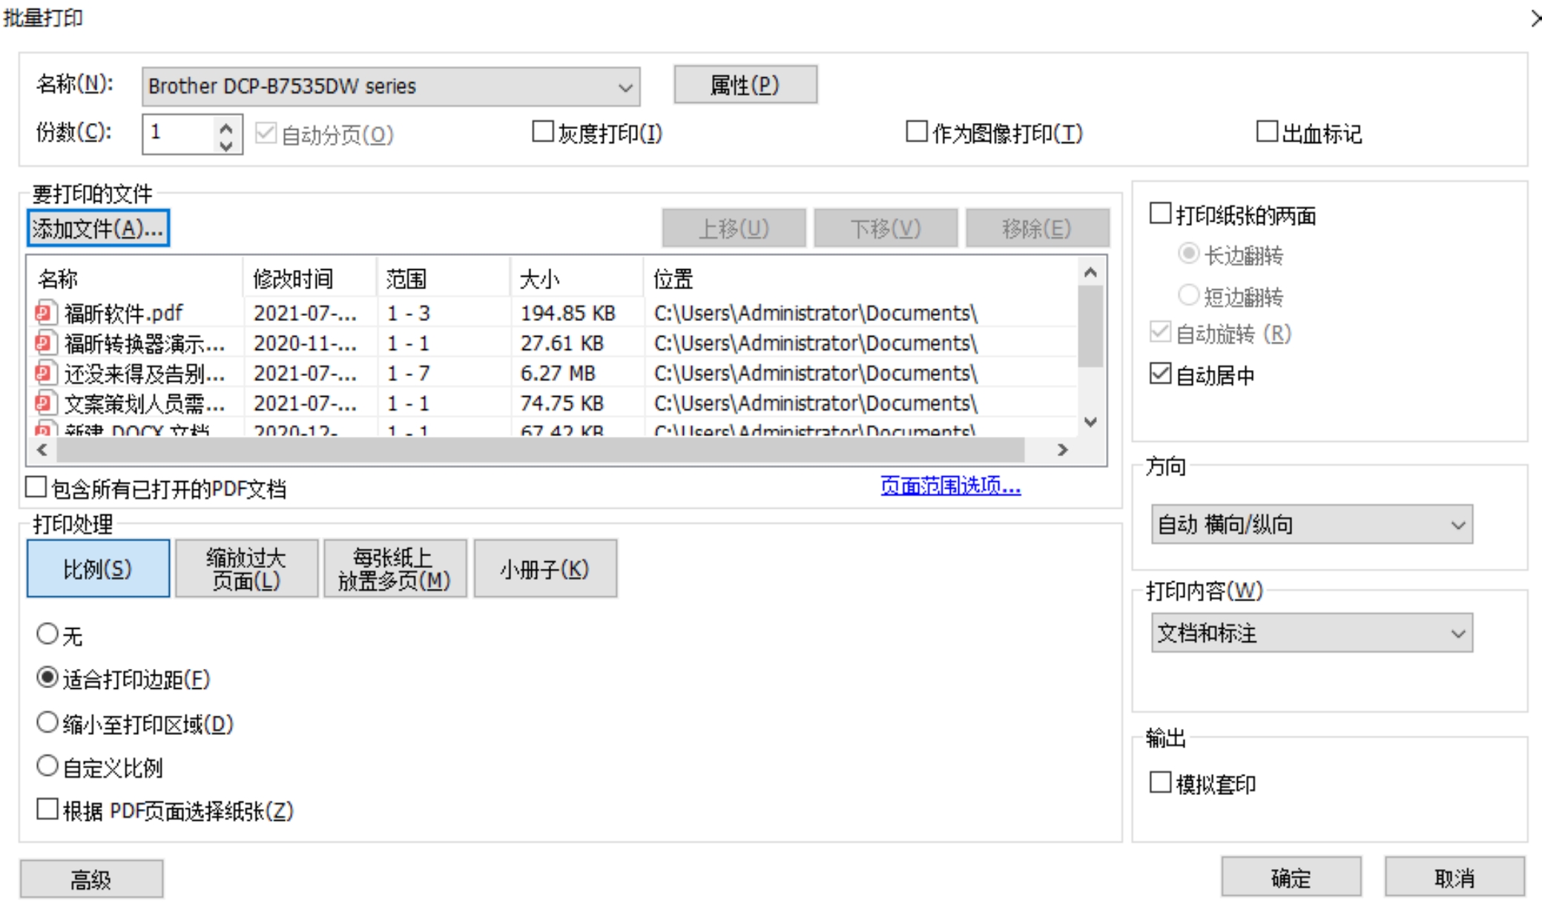
Task: Sort by the 修改时间 column header
Action: (x=310, y=279)
